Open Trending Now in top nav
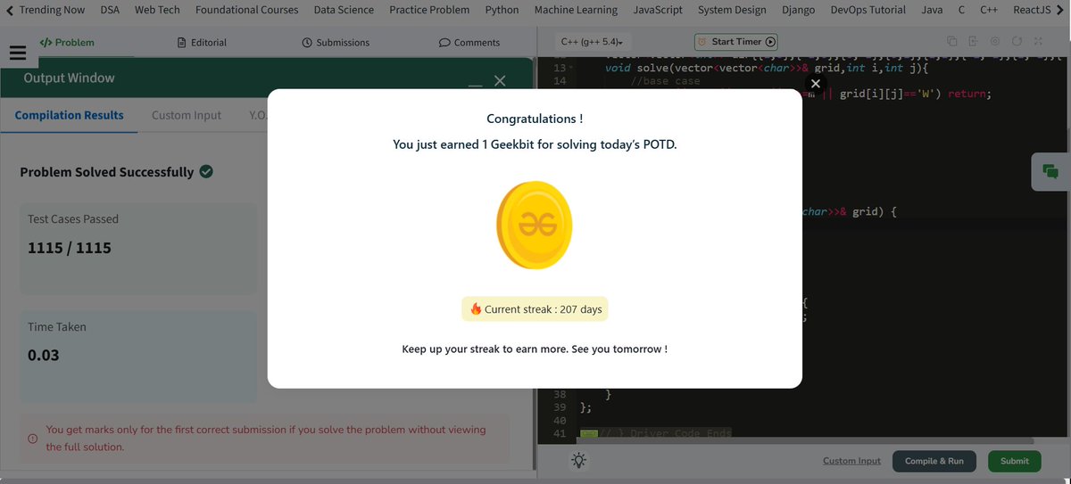This screenshot has width=1071, height=484. pos(52,10)
